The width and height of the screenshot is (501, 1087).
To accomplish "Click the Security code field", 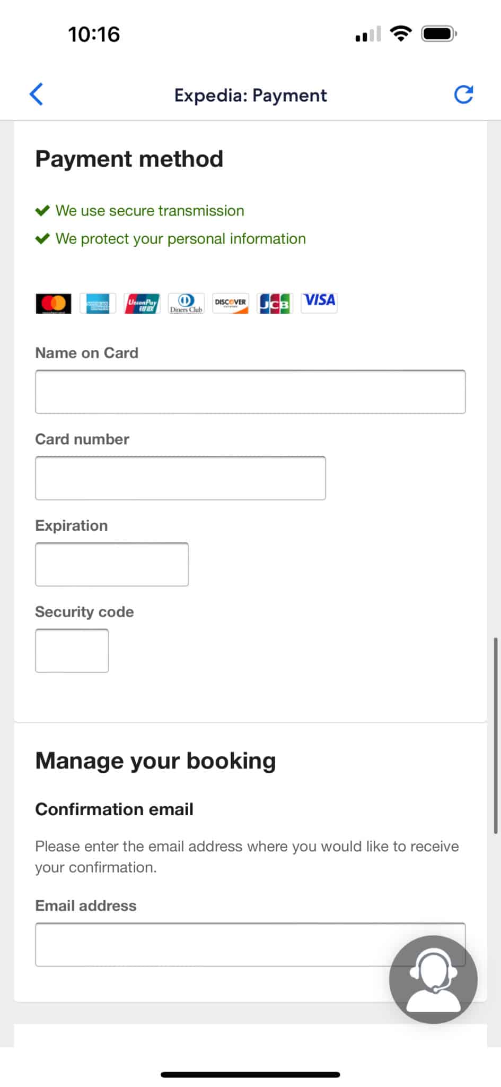I will click(x=72, y=650).
